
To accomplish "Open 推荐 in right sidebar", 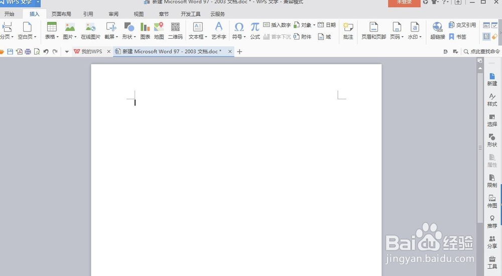I will tap(492, 222).
